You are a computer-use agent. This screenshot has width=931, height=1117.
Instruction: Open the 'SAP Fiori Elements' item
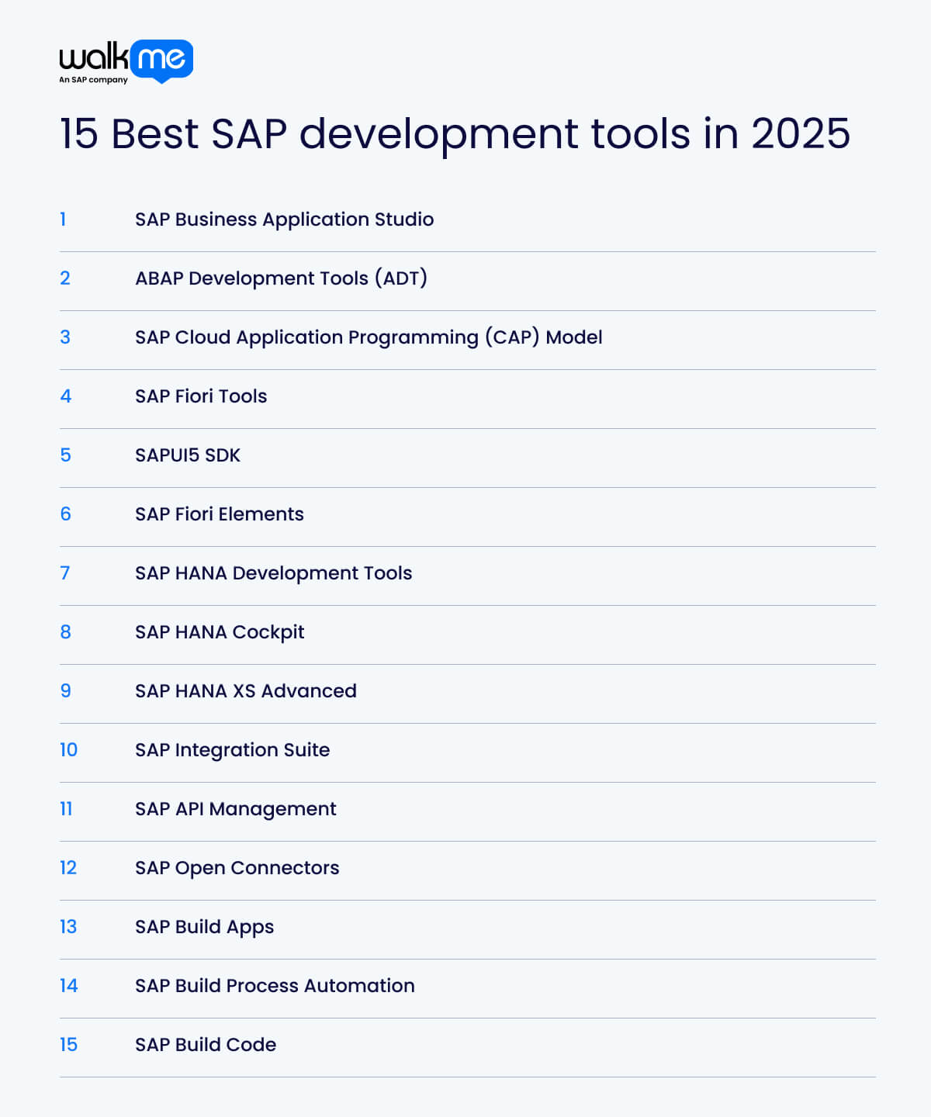[x=220, y=514]
